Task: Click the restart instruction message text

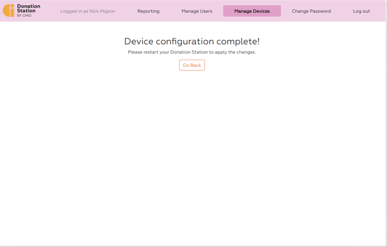Action: pyautogui.click(x=192, y=52)
